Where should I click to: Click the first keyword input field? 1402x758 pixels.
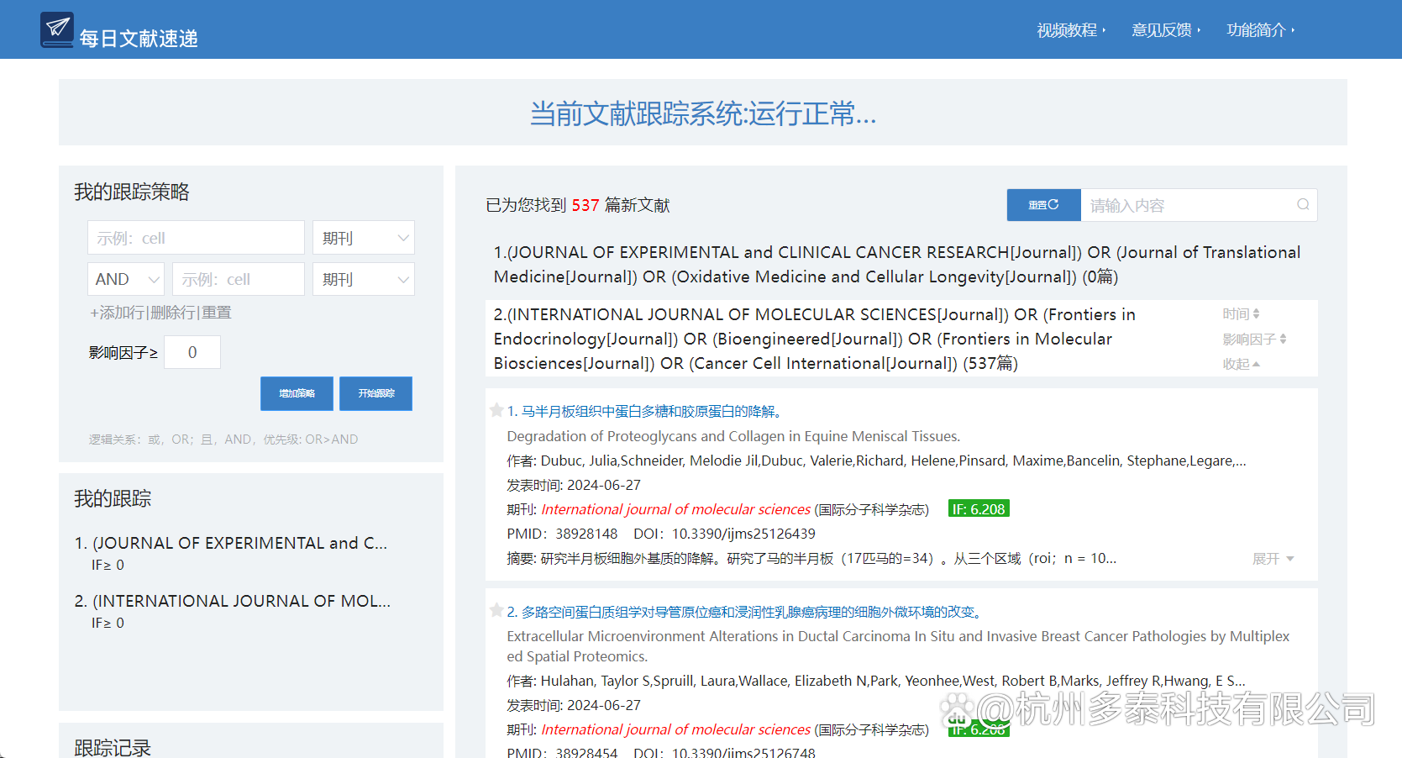click(x=196, y=238)
